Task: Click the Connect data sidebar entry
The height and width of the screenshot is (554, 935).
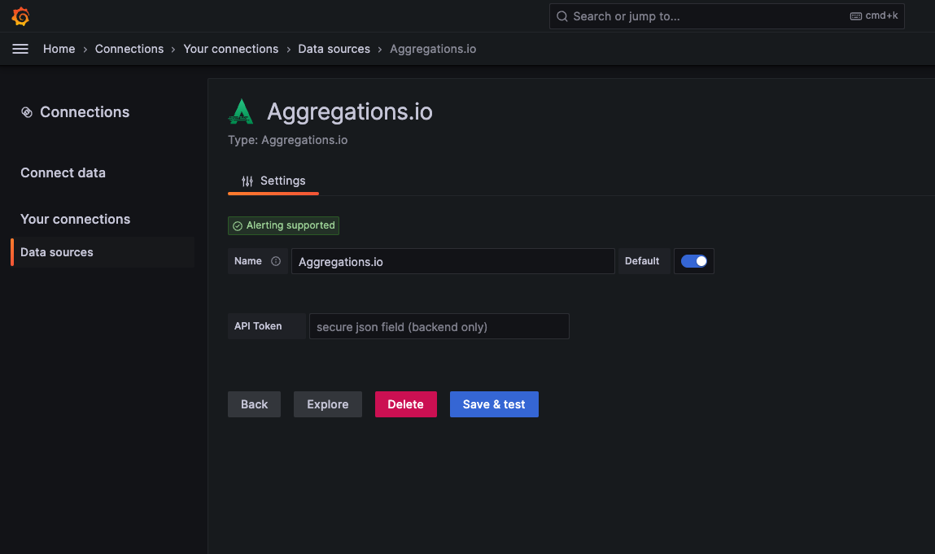Action: pos(63,172)
